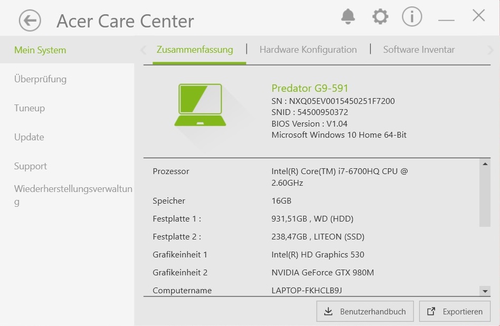Click the green laptop illustration
Image resolution: width=500 pixels, height=326 pixels.
200,105
